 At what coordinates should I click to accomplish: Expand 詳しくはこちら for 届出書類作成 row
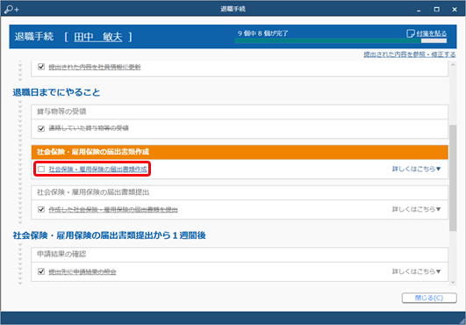(416, 169)
